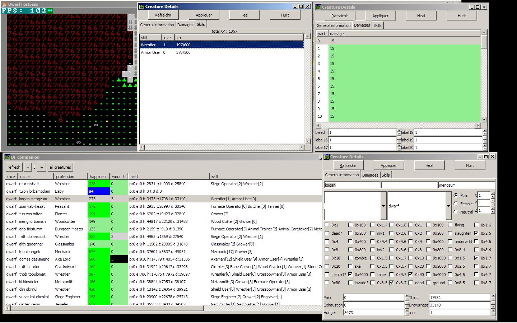
Task: Open General information tab in skills window
Action: [157, 25]
